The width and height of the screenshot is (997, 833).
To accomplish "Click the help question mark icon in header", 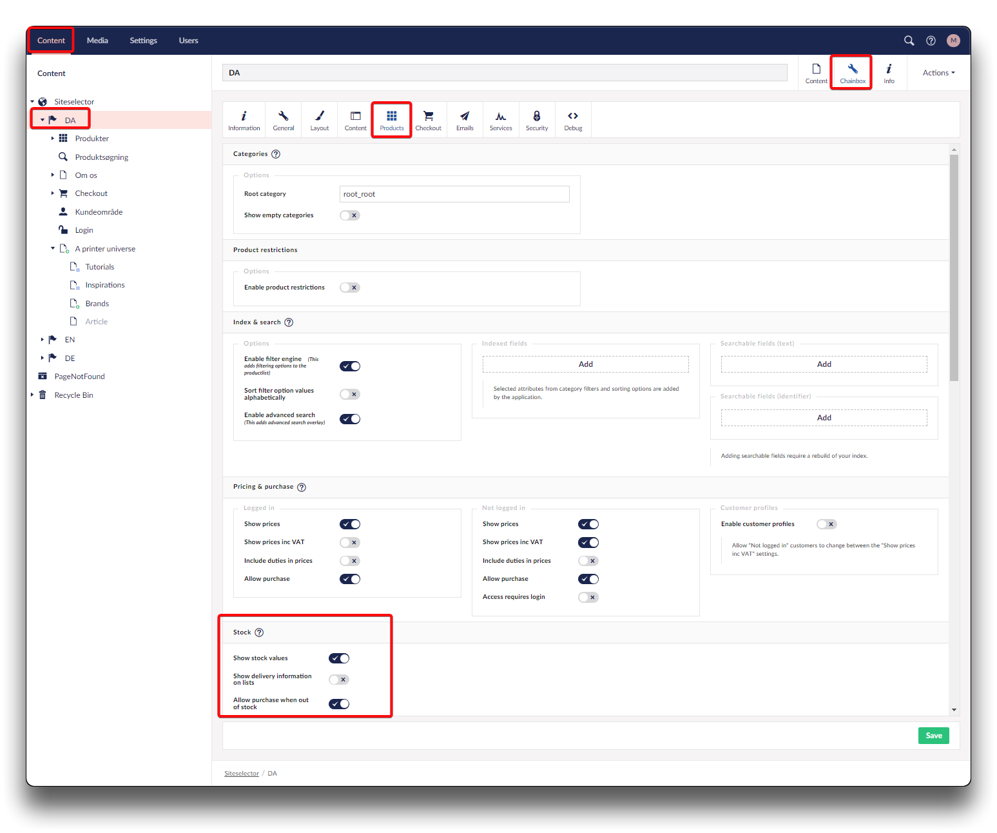I will (931, 41).
